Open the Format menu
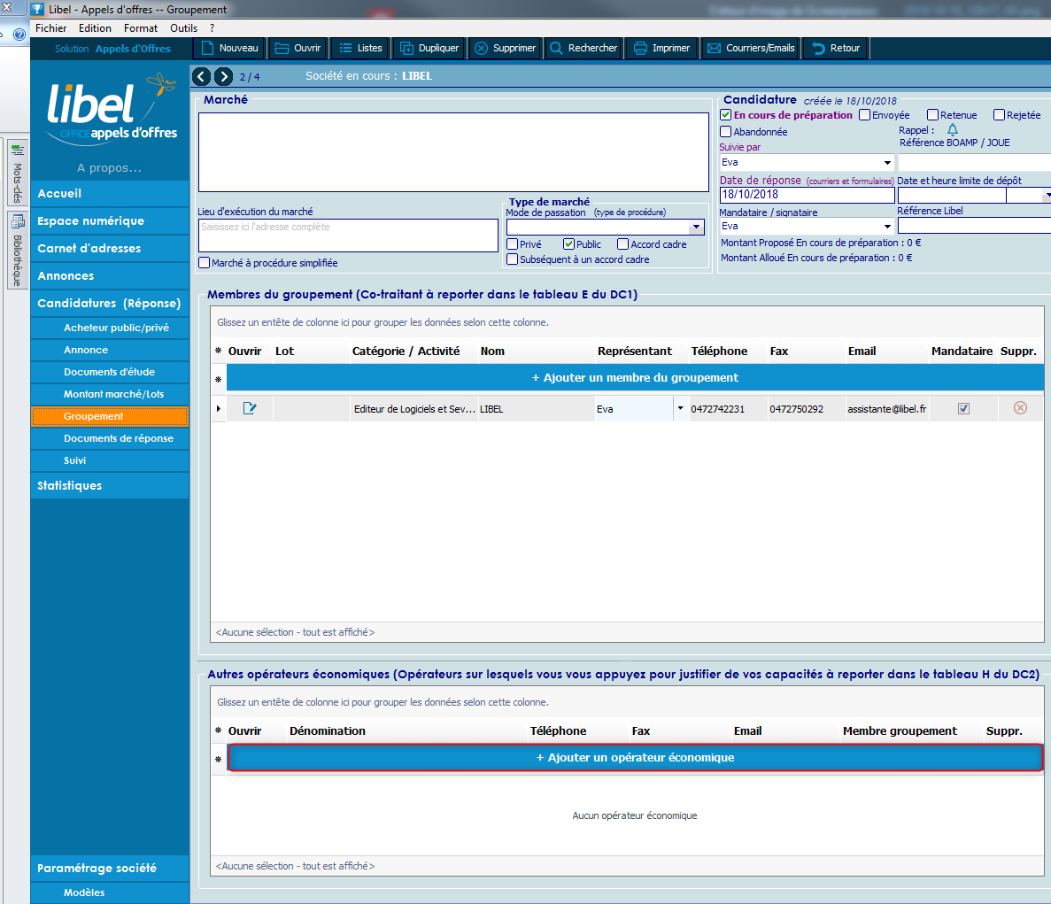Screen dimensions: 1051x904 point(141,28)
